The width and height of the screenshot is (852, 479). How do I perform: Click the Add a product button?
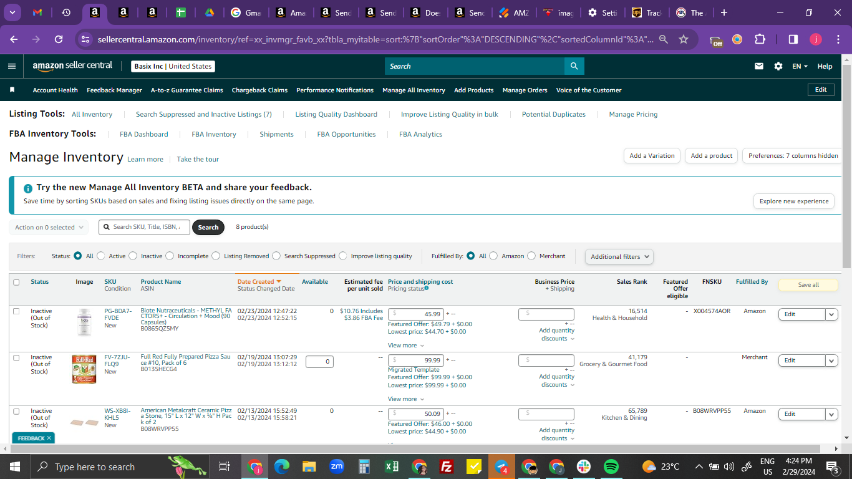click(712, 156)
